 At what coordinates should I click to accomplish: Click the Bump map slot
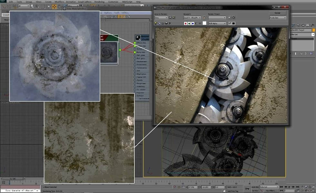tap(142, 52)
